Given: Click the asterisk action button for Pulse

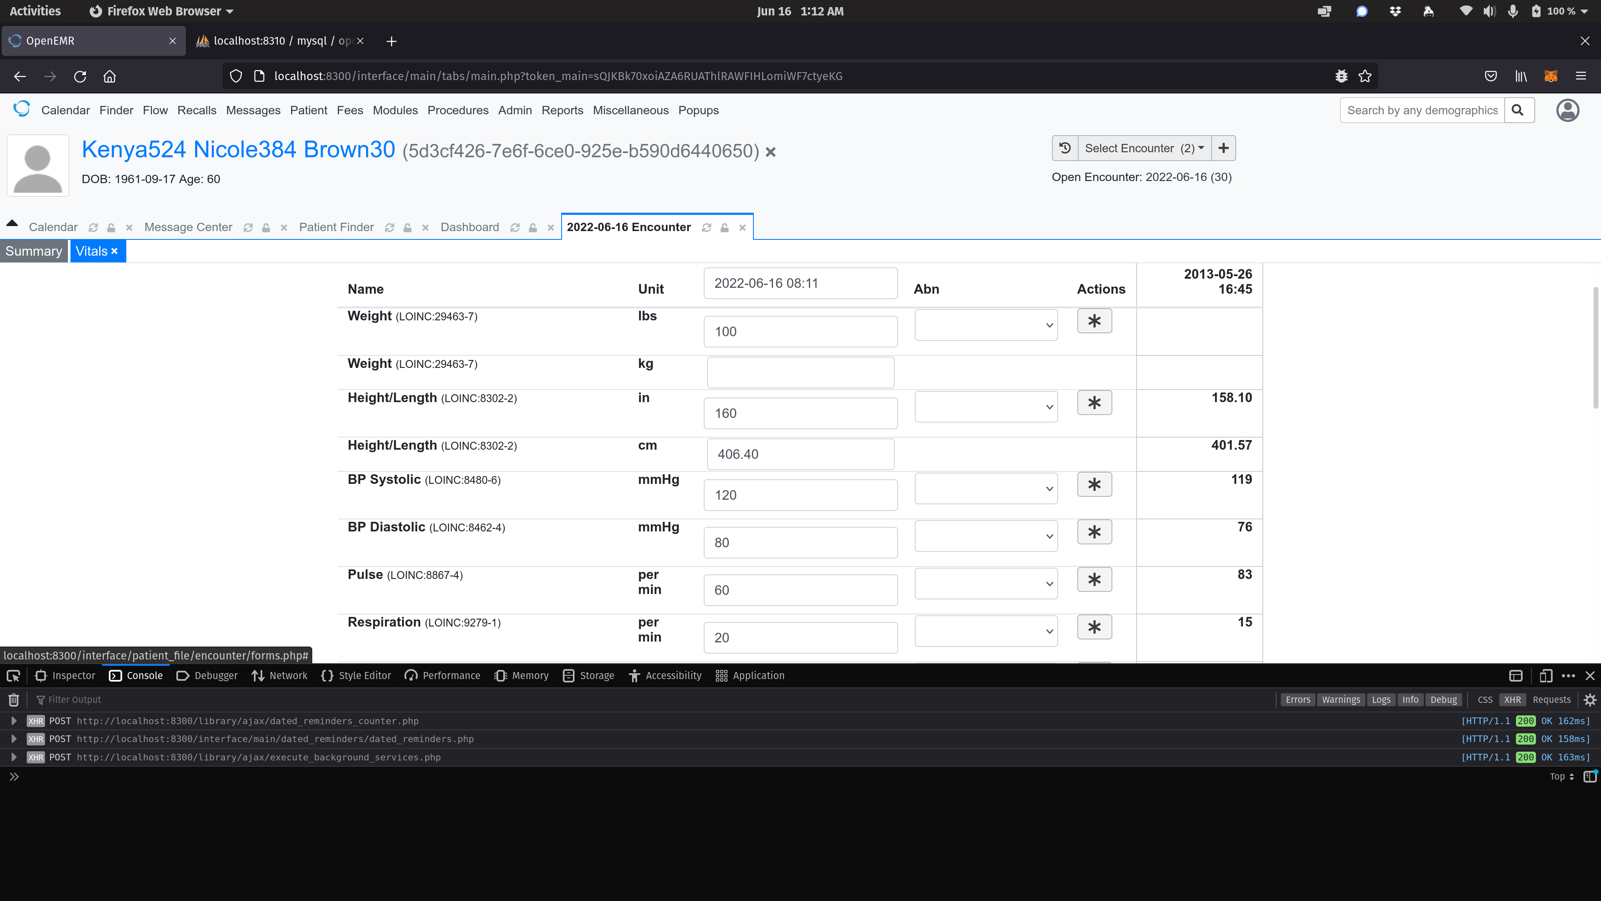Looking at the screenshot, I should tap(1094, 579).
